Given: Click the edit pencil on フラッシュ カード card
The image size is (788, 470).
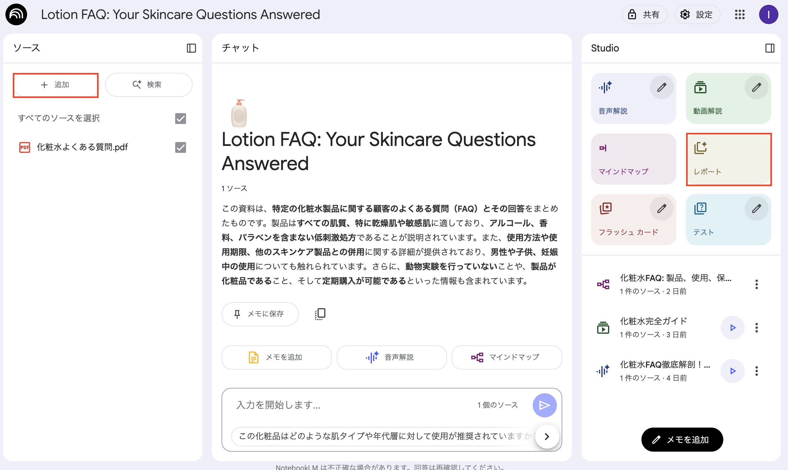Looking at the screenshot, I should (x=661, y=209).
